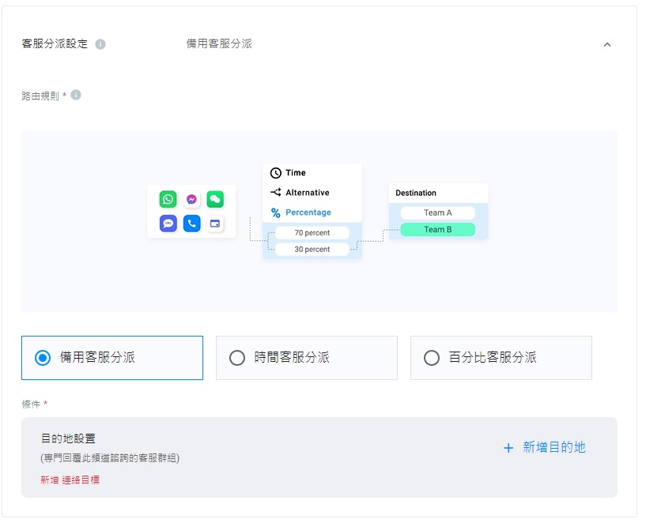Viewport: 646px width, 523px height.
Task: Click the WhatsApp channel icon
Action: (168, 199)
